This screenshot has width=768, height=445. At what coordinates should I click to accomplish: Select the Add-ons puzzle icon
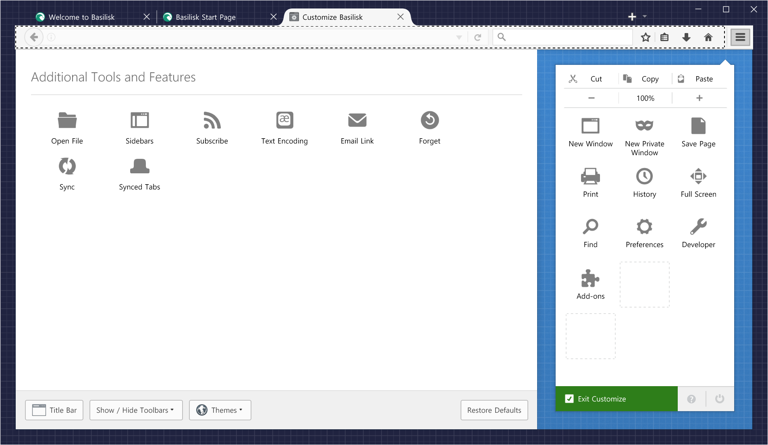click(x=590, y=278)
